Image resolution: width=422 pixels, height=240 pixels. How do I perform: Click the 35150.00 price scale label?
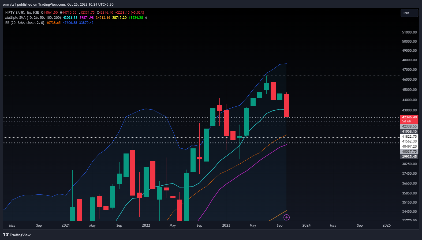tap(409, 202)
